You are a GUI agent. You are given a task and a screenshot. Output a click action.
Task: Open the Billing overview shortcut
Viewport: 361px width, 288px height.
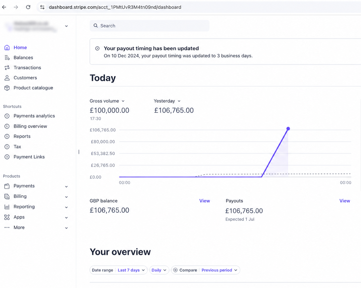(x=30, y=126)
